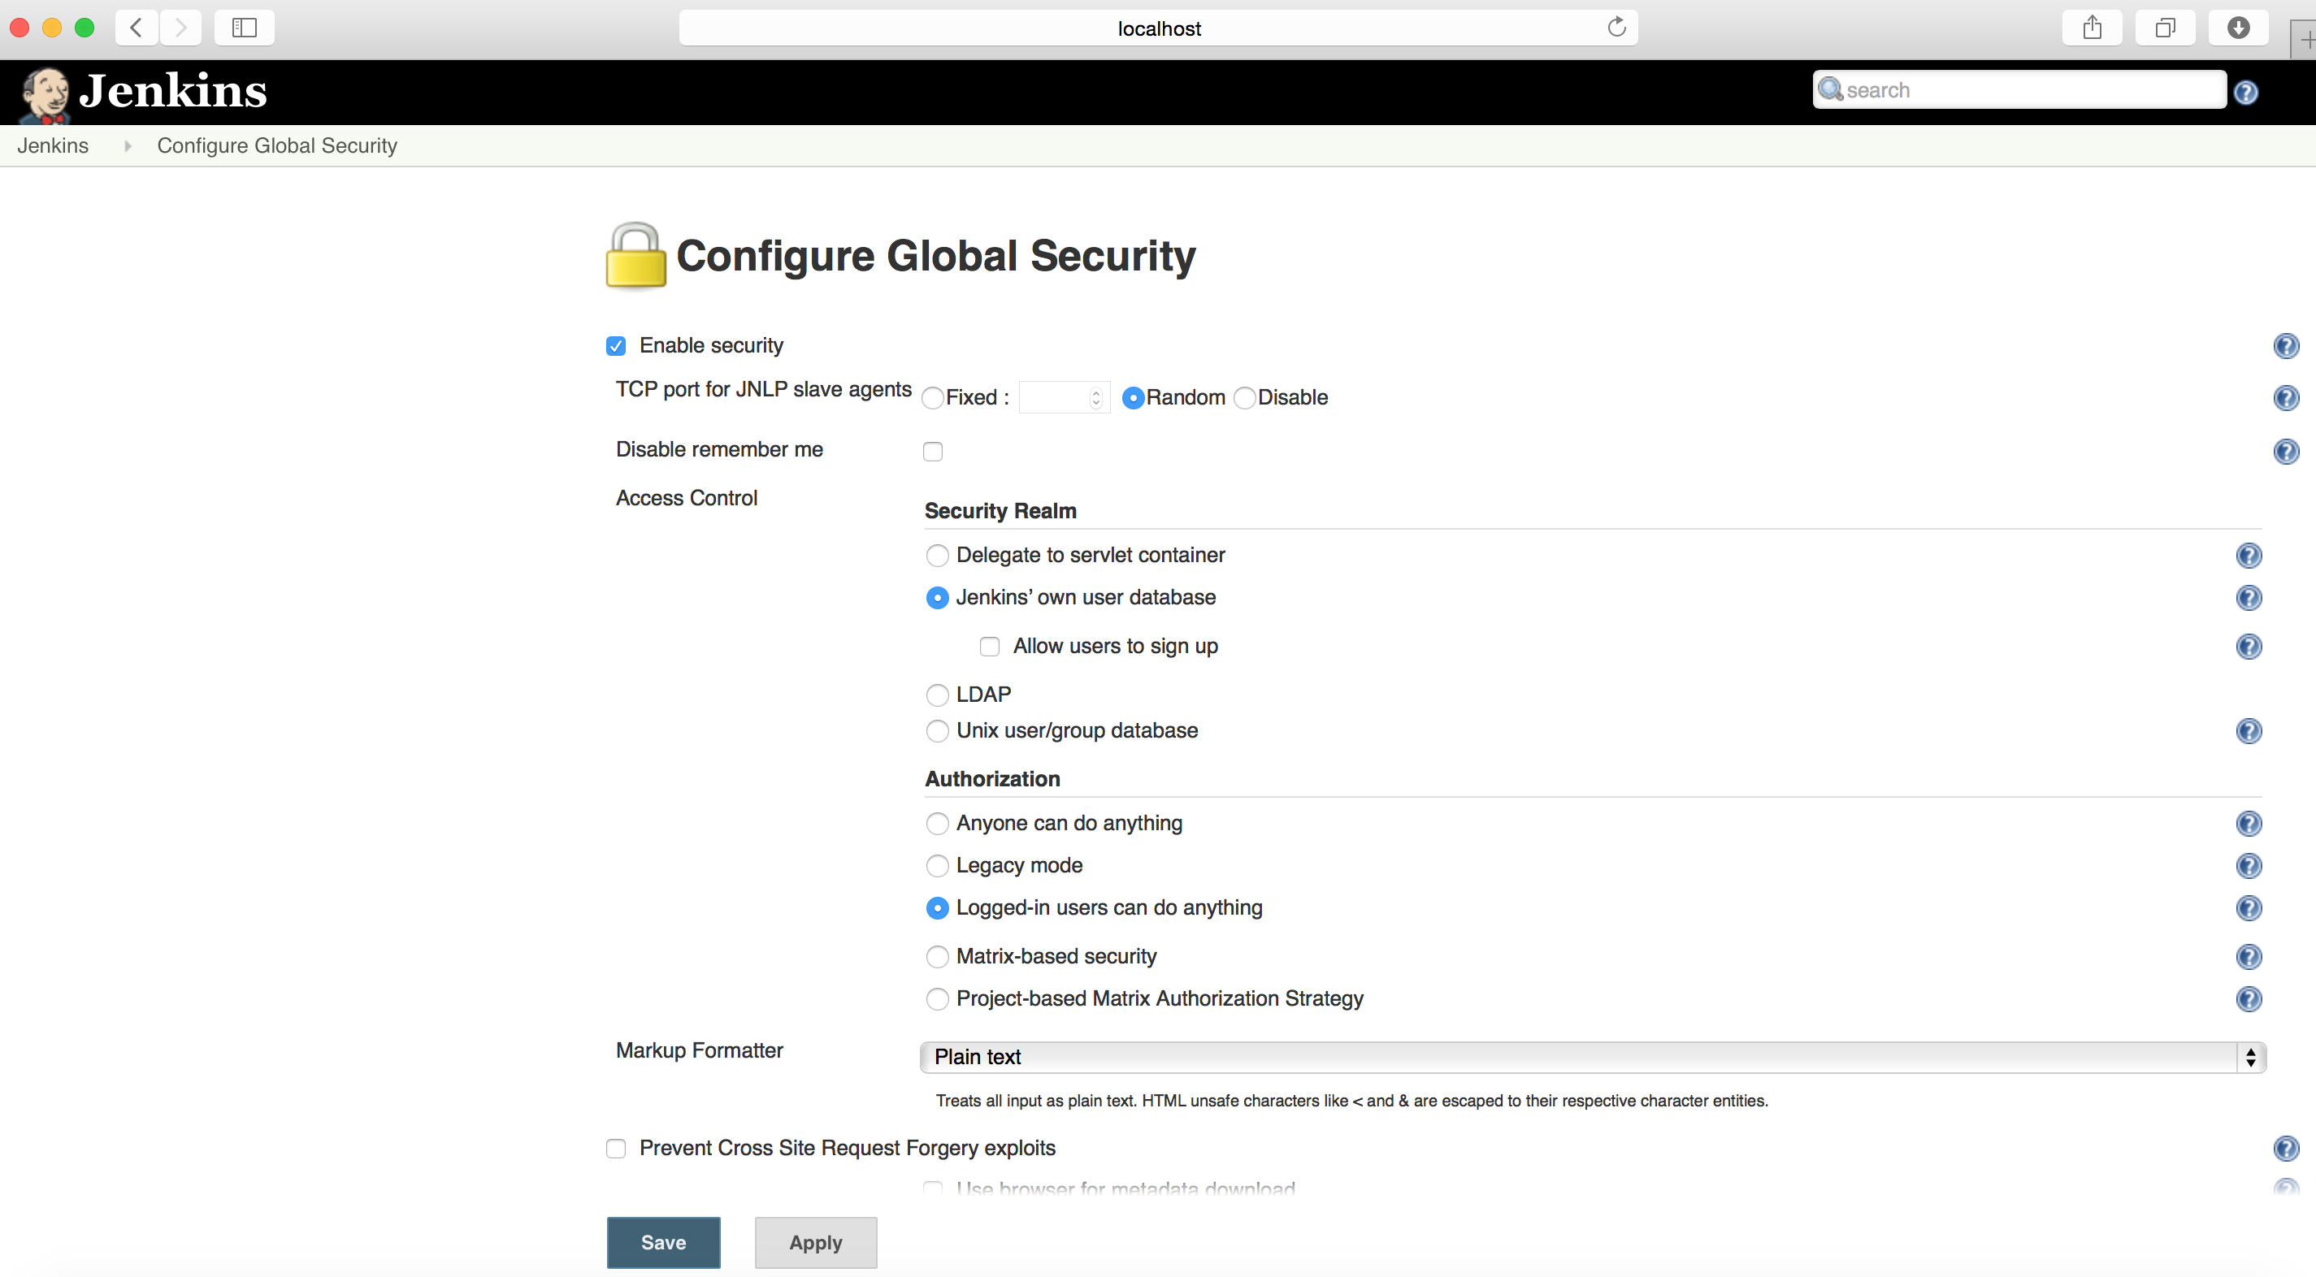The width and height of the screenshot is (2316, 1277).
Task: Select Unix user/group database
Action: pyautogui.click(x=937, y=730)
